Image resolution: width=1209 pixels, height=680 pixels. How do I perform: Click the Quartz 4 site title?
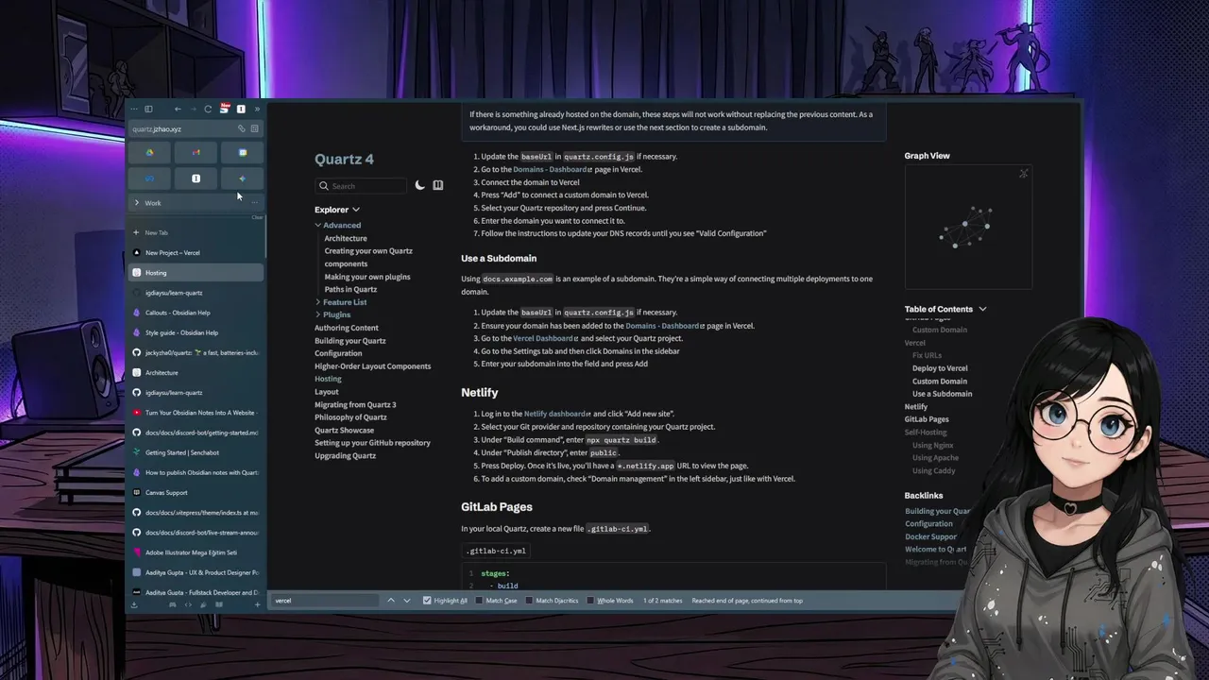click(344, 159)
